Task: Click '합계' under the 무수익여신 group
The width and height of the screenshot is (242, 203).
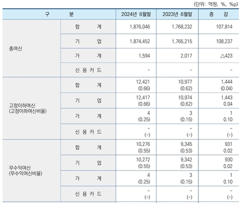Action: click(x=88, y=147)
